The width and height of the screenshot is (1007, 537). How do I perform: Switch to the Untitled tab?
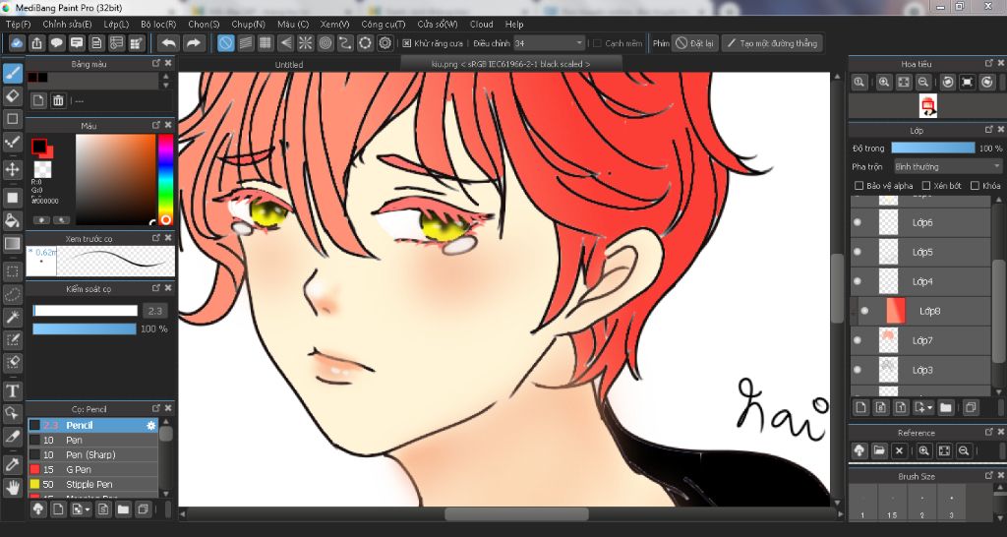[x=289, y=64]
